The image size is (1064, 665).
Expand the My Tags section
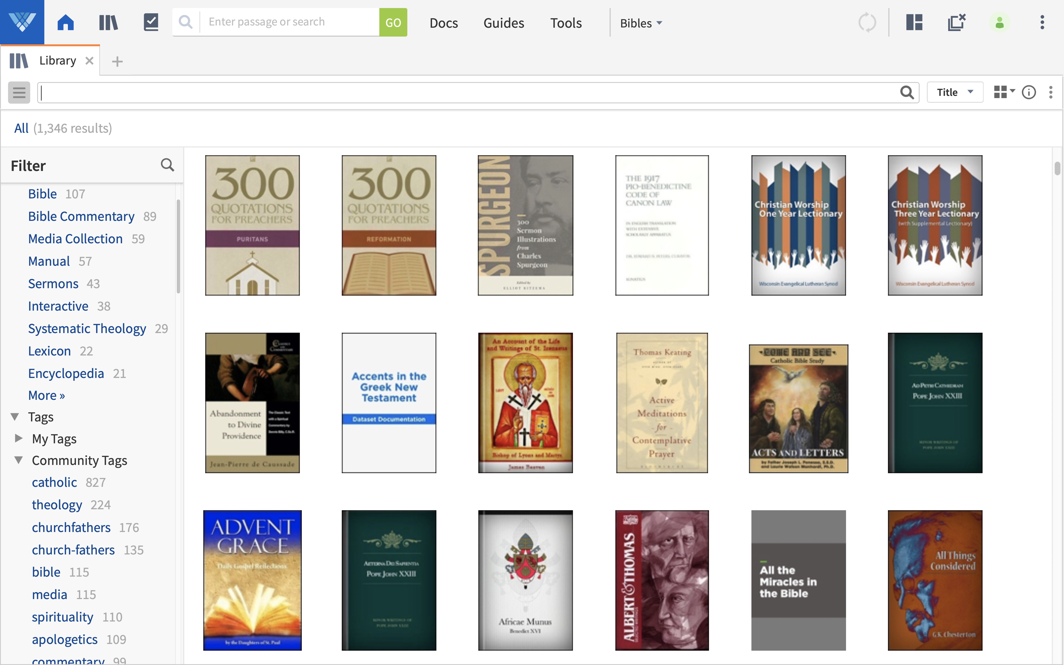[x=19, y=438]
